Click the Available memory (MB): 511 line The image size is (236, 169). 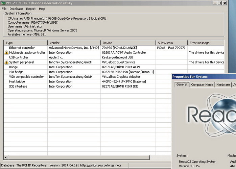pos(27,34)
